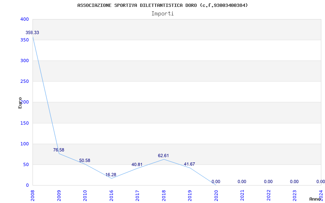The width and height of the screenshot is (325, 203).
Task: Select the 2023 x-axis year label
Action: pos(295,196)
